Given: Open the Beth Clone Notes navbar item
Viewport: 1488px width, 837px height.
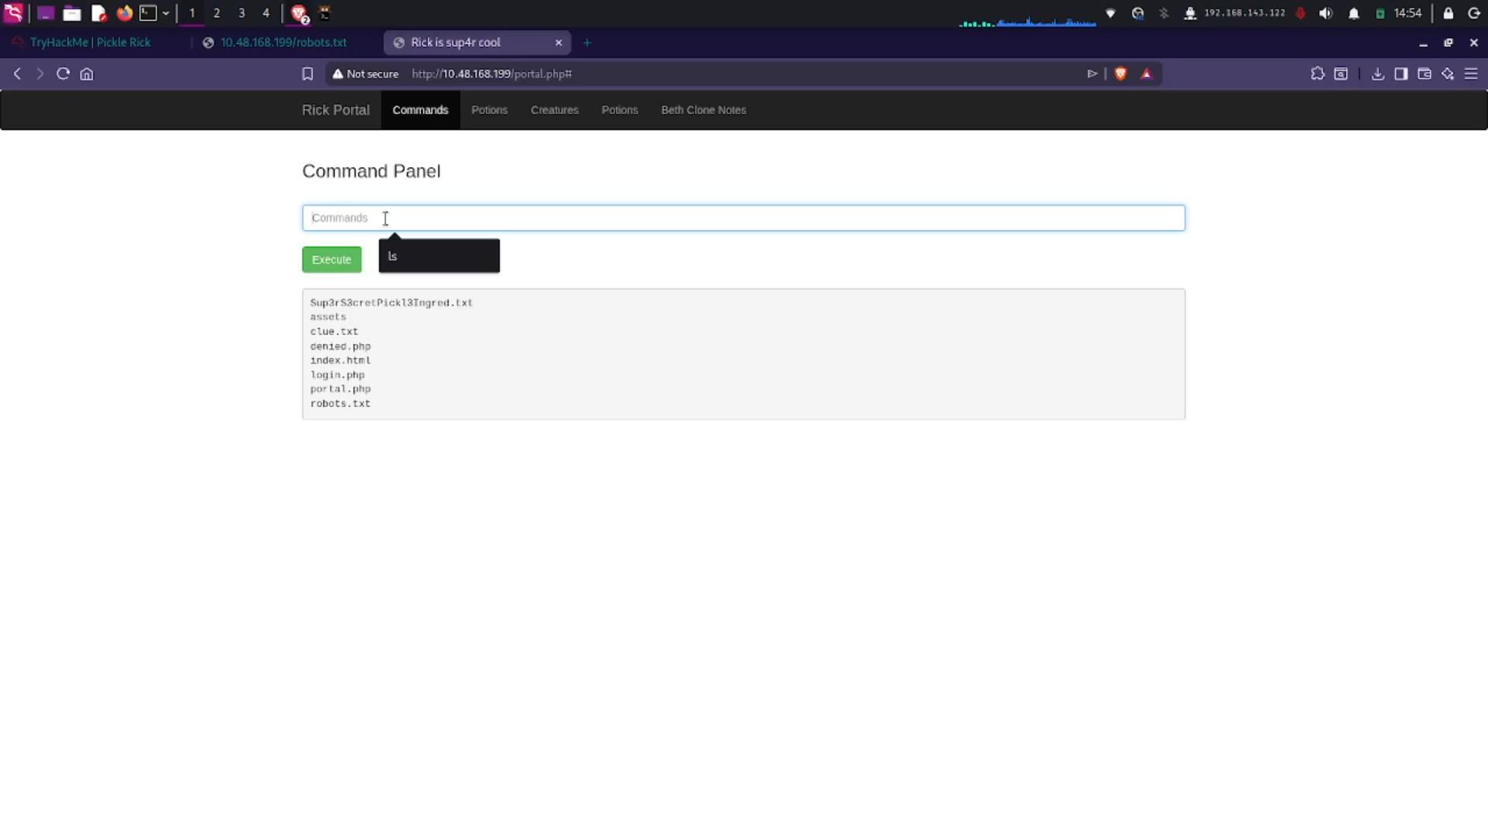Looking at the screenshot, I should coord(704,110).
